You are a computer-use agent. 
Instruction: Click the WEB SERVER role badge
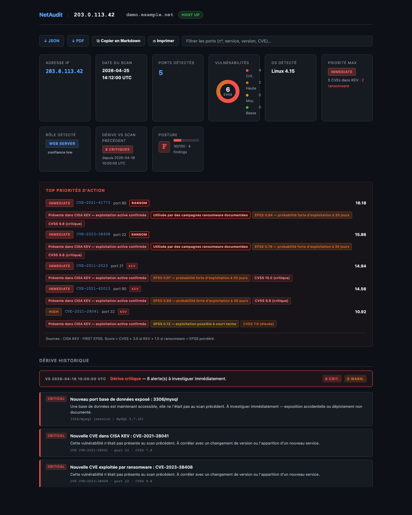pos(62,144)
